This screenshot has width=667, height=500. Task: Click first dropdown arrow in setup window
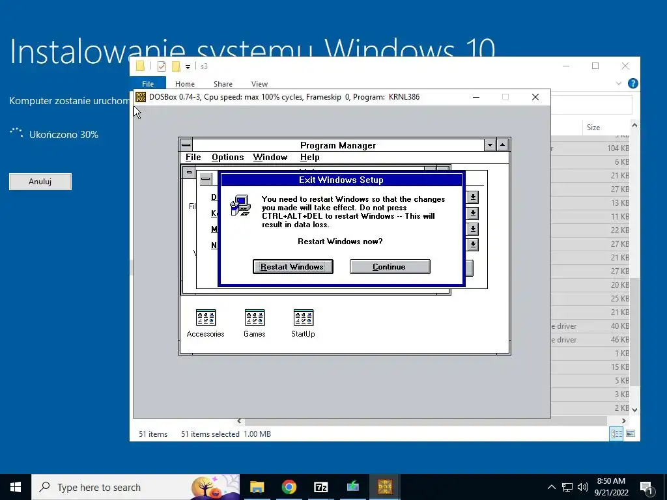click(473, 197)
